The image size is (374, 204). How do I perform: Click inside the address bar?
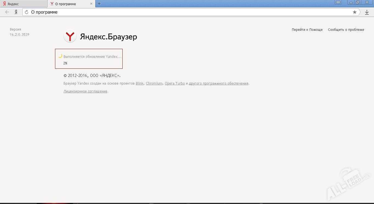coord(164,12)
